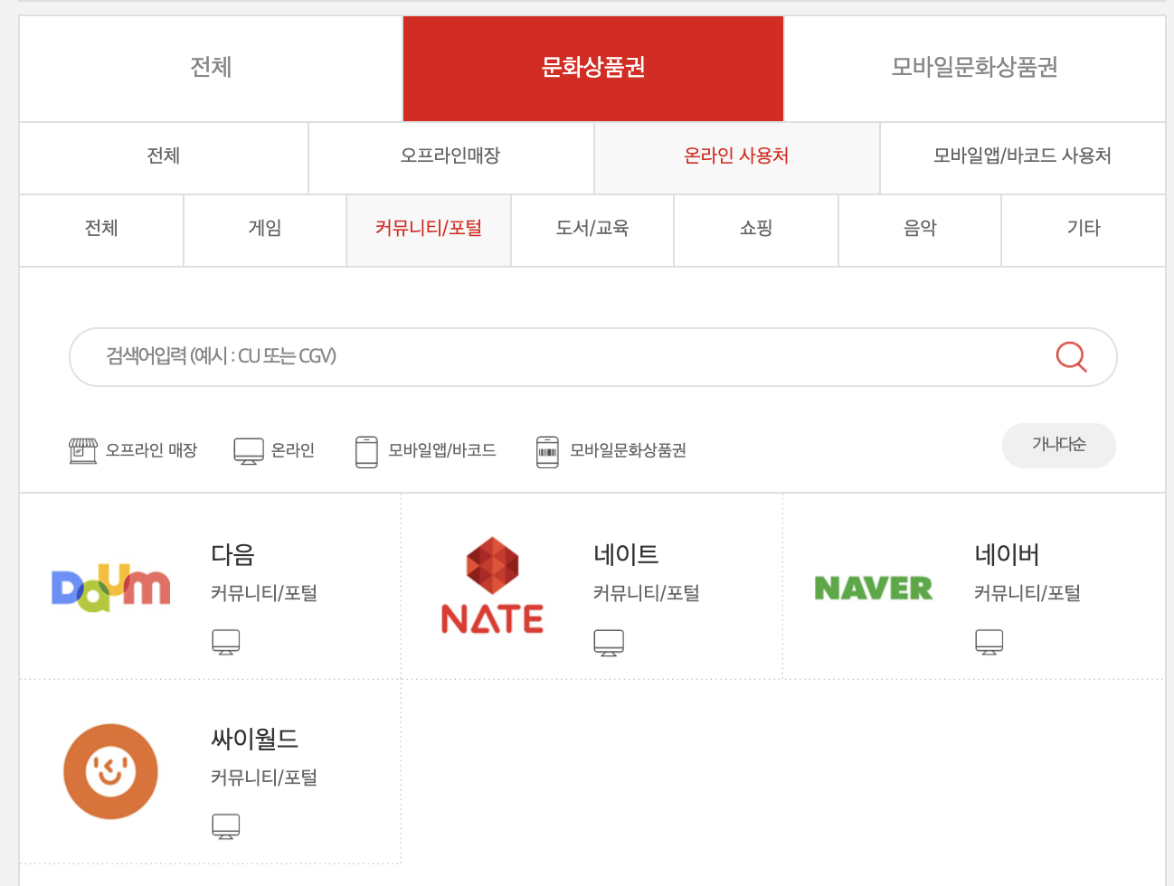This screenshot has height=886, width=1174.
Task: Click the 온라인 monitor legend icon
Action: pyautogui.click(x=248, y=450)
